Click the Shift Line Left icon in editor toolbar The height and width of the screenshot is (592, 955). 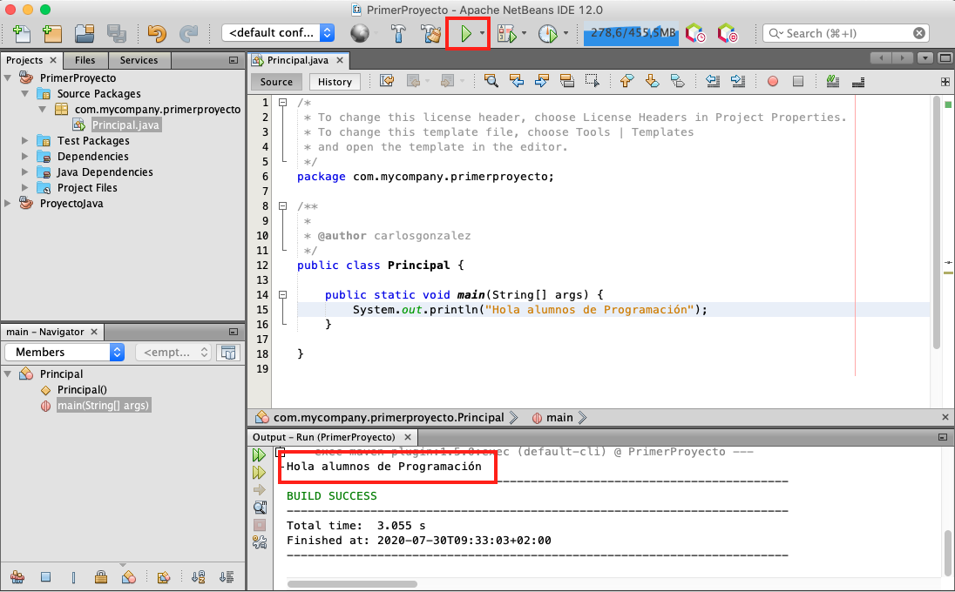click(x=713, y=81)
